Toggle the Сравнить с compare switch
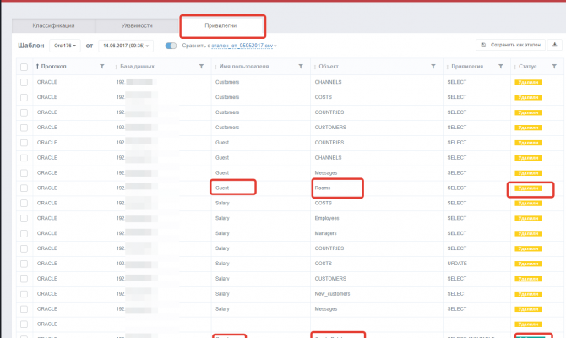Screen dimensions: 566x338 point(171,46)
